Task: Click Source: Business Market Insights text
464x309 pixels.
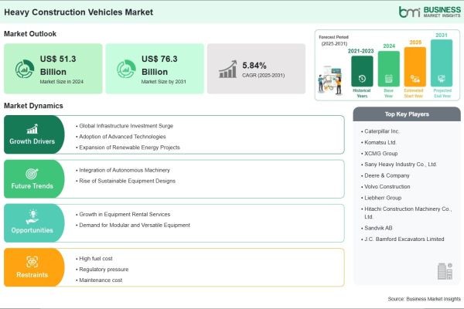Action: pos(424,299)
